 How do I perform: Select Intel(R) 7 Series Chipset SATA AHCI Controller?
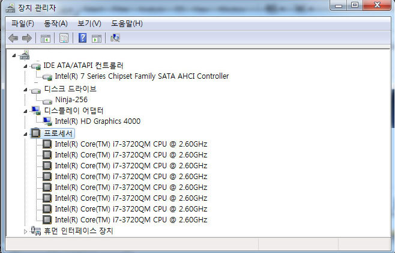point(142,76)
